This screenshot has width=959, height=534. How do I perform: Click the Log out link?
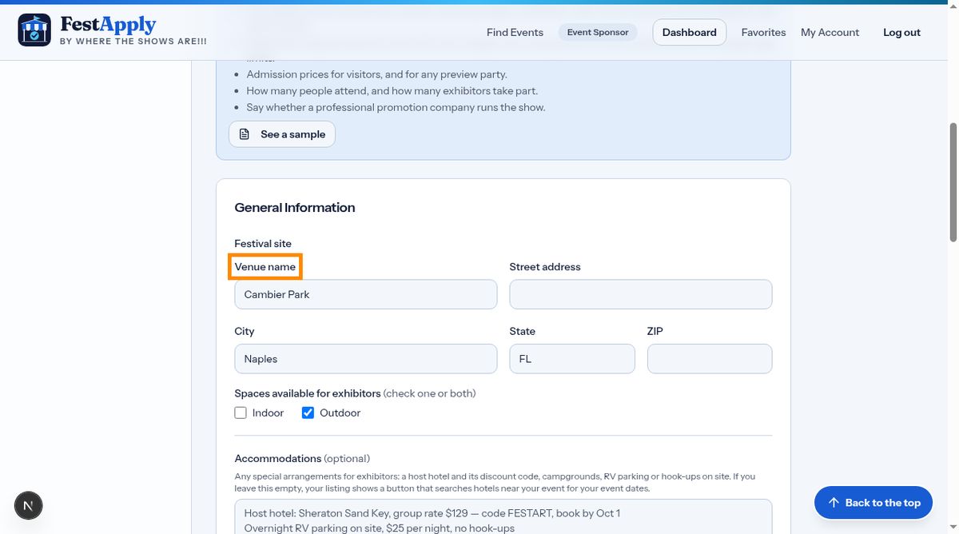click(x=901, y=33)
